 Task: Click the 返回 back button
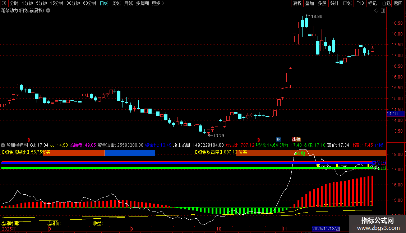pyautogui.click(x=398, y=3)
